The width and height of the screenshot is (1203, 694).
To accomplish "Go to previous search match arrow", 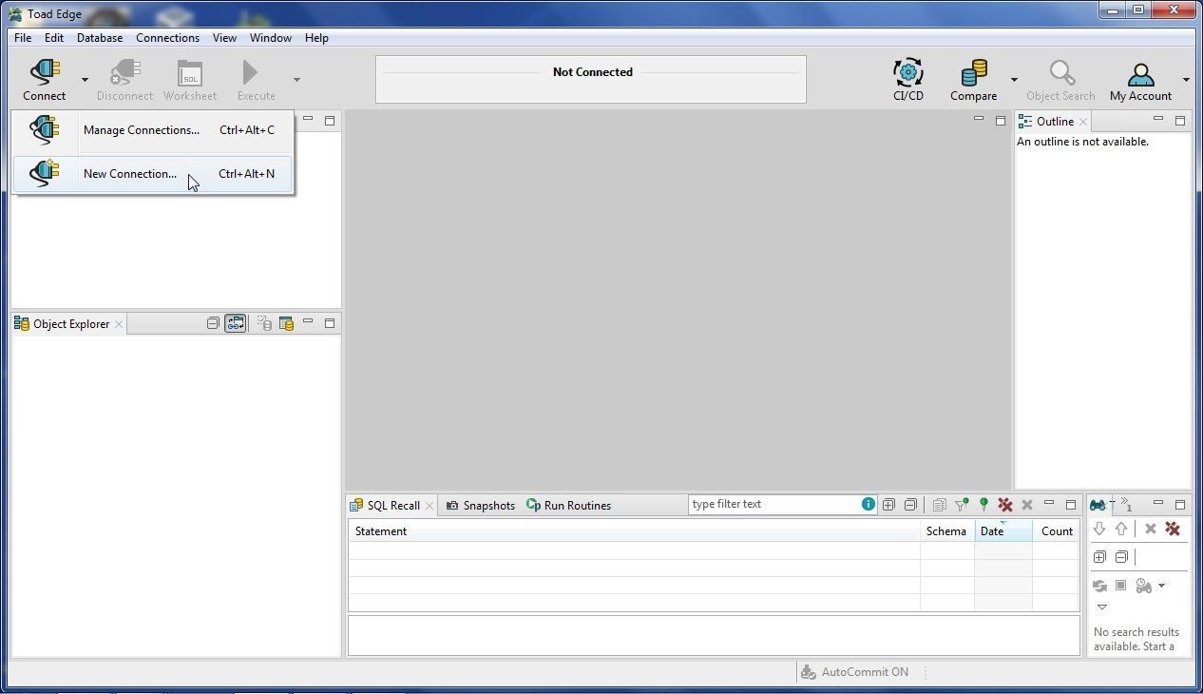I will (1121, 530).
